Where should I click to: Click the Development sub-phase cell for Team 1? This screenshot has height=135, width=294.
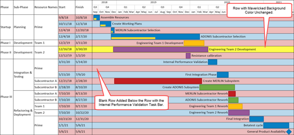[24, 43]
